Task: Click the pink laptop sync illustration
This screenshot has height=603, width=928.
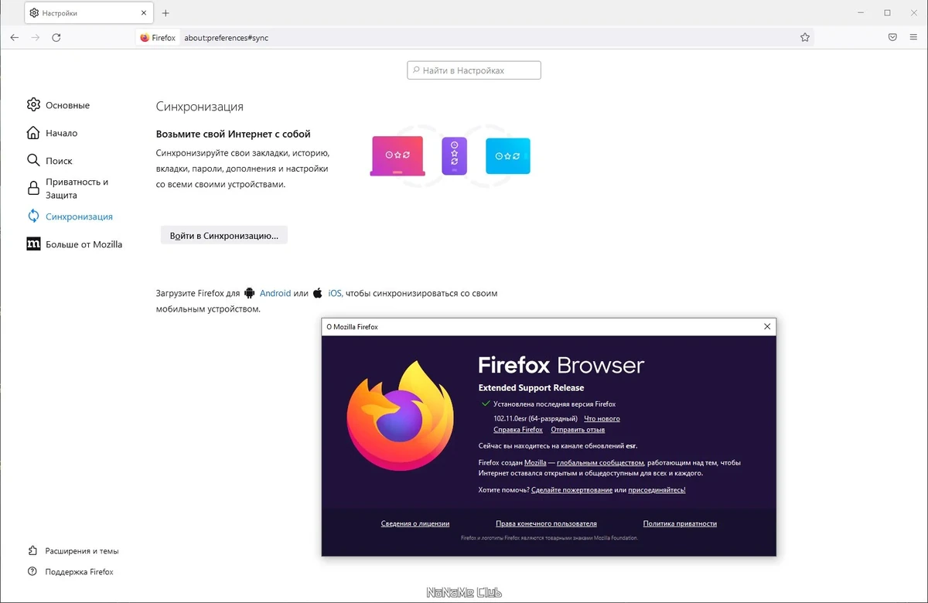Action: pyautogui.click(x=397, y=155)
